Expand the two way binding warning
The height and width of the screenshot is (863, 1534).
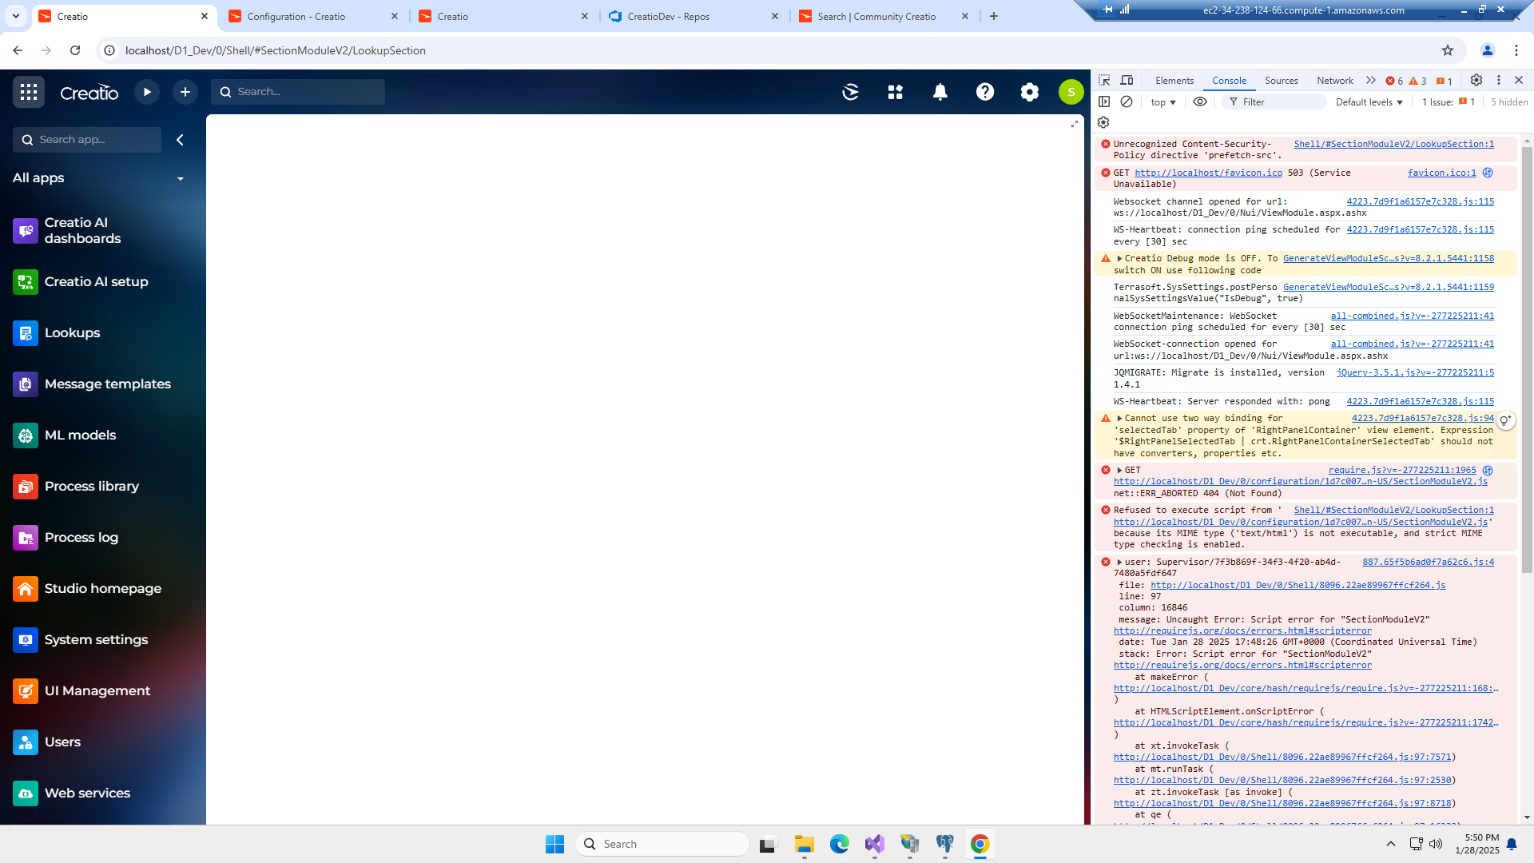(x=1119, y=419)
